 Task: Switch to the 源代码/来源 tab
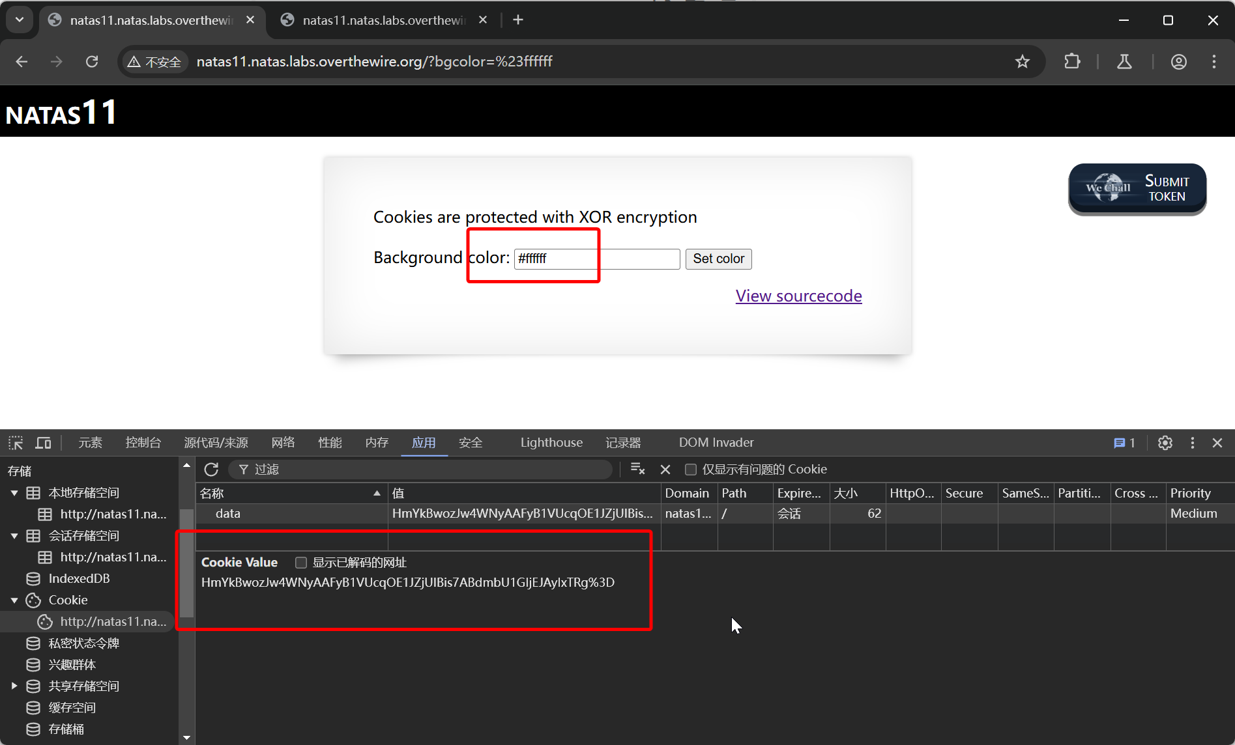pos(216,443)
